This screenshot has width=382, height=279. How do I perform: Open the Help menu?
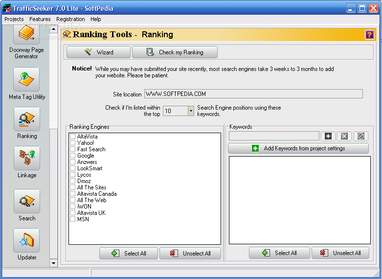point(95,19)
